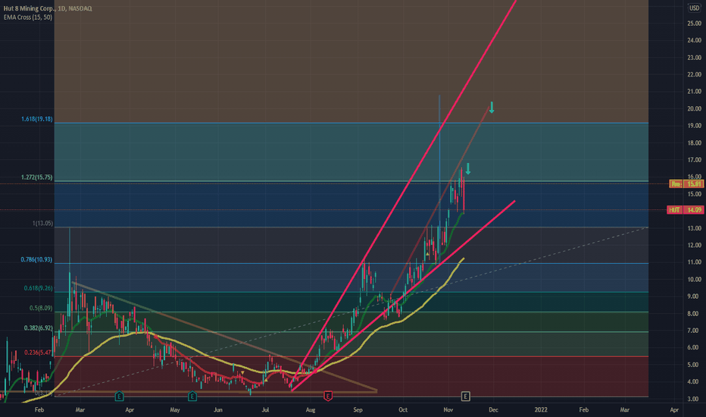Click the HUT 14.09 last price tag
The width and height of the screenshot is (706, 417).
tap(685, 210)
